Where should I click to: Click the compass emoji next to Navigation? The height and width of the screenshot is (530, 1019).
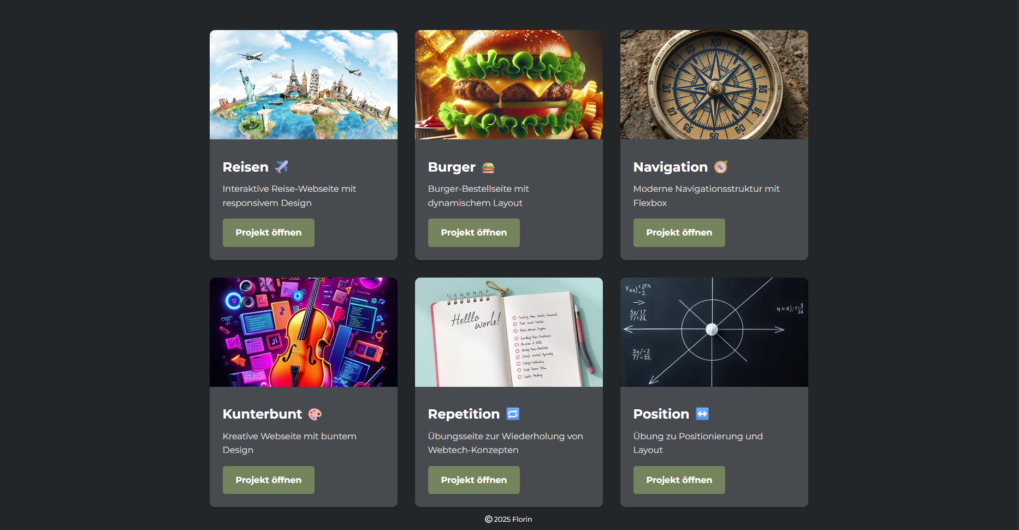pos(721,167)
